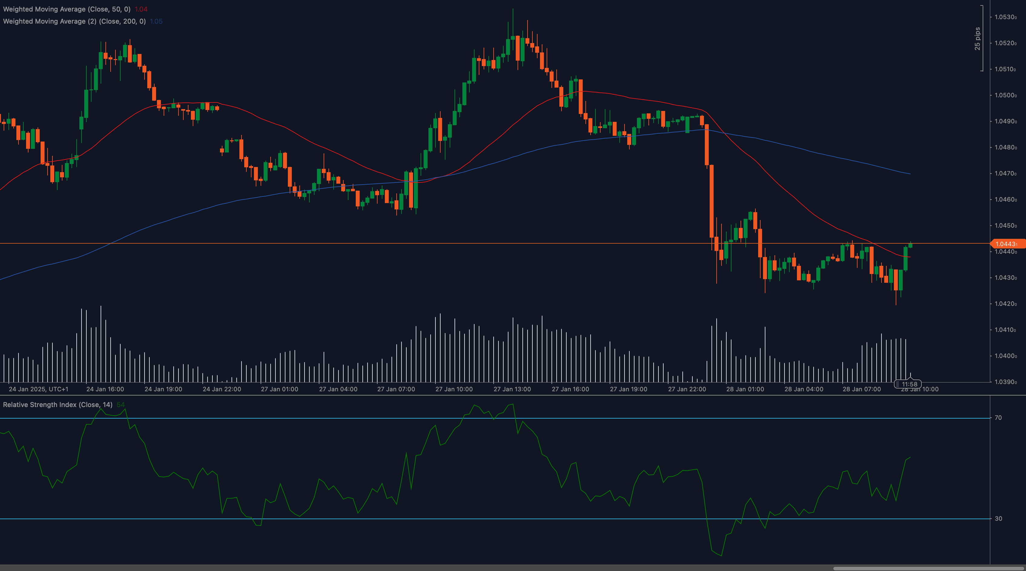Click the 27 Jan 19:00 time axis label
This screenshot has height=571, width=1026.
[x=628, y=389]
